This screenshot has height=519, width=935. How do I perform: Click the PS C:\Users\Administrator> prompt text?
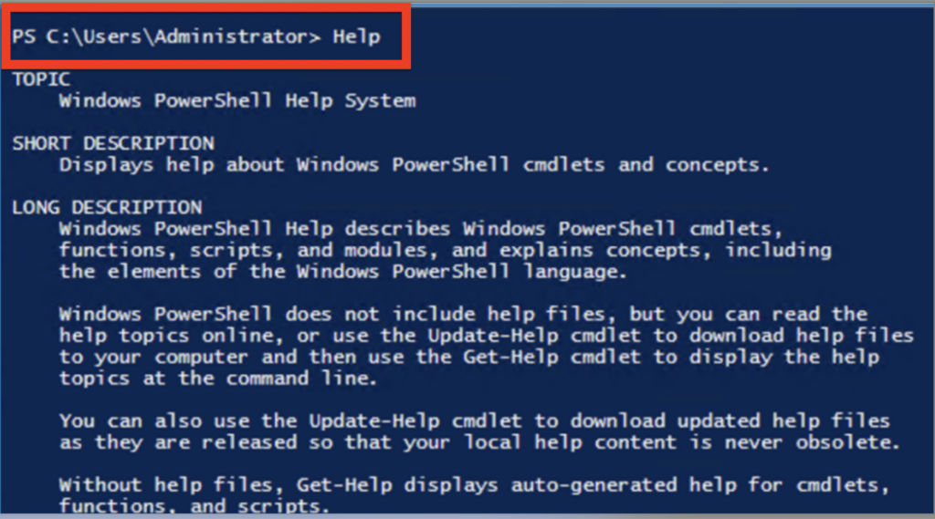pyautogui.click(x=166, y=37)
